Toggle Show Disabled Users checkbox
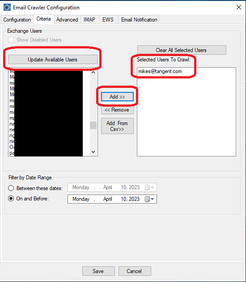This screenshot has height=282, width=246. [11, 40]
